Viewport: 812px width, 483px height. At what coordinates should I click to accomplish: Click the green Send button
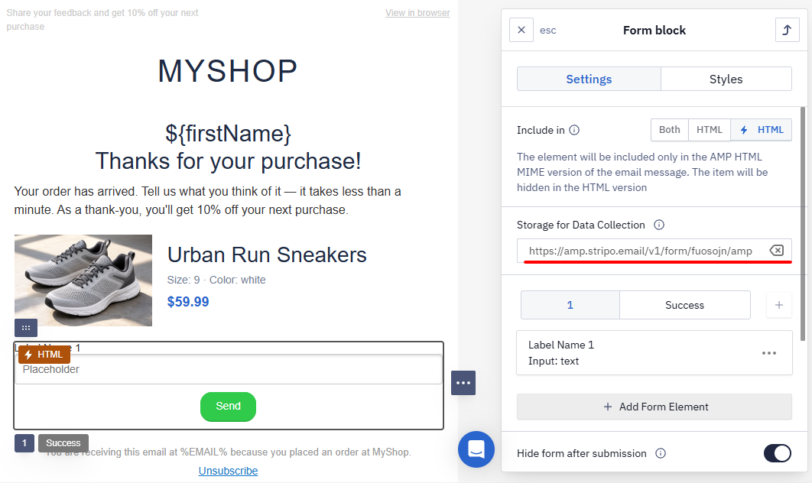(228, 407)
